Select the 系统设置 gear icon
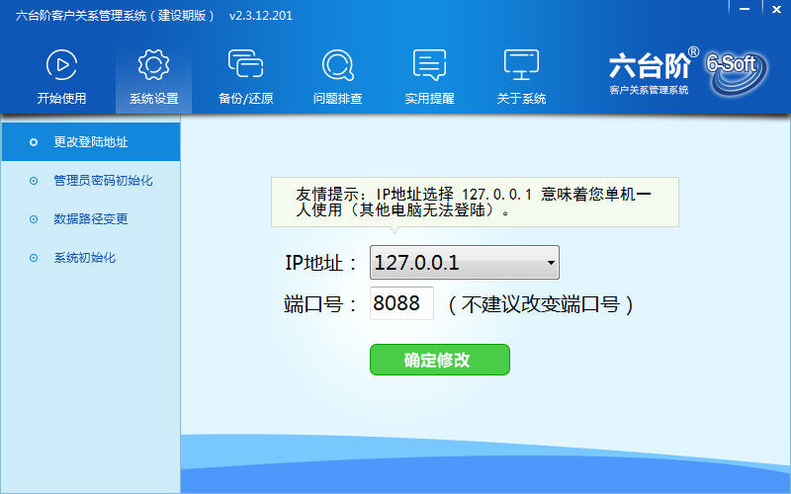Image resolution: width=791 pixels, height=494 pixels. [x=153, y=66]
